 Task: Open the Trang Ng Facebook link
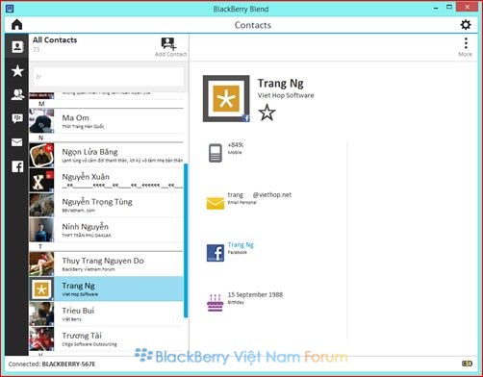241,245
